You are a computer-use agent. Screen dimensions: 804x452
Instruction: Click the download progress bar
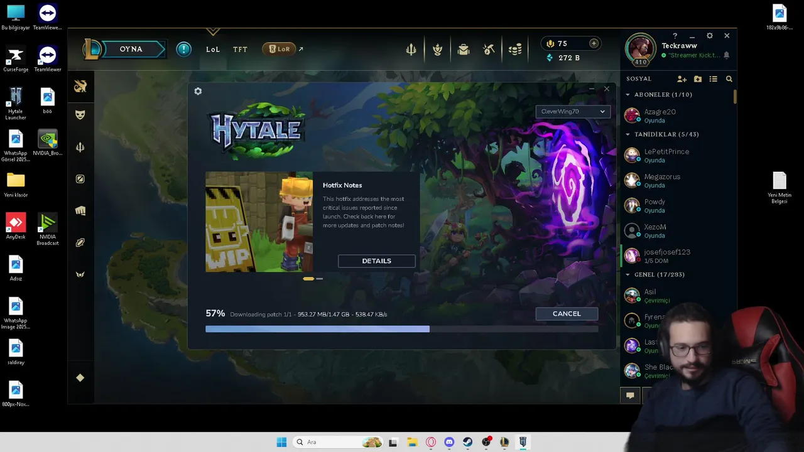coord(402,329)
